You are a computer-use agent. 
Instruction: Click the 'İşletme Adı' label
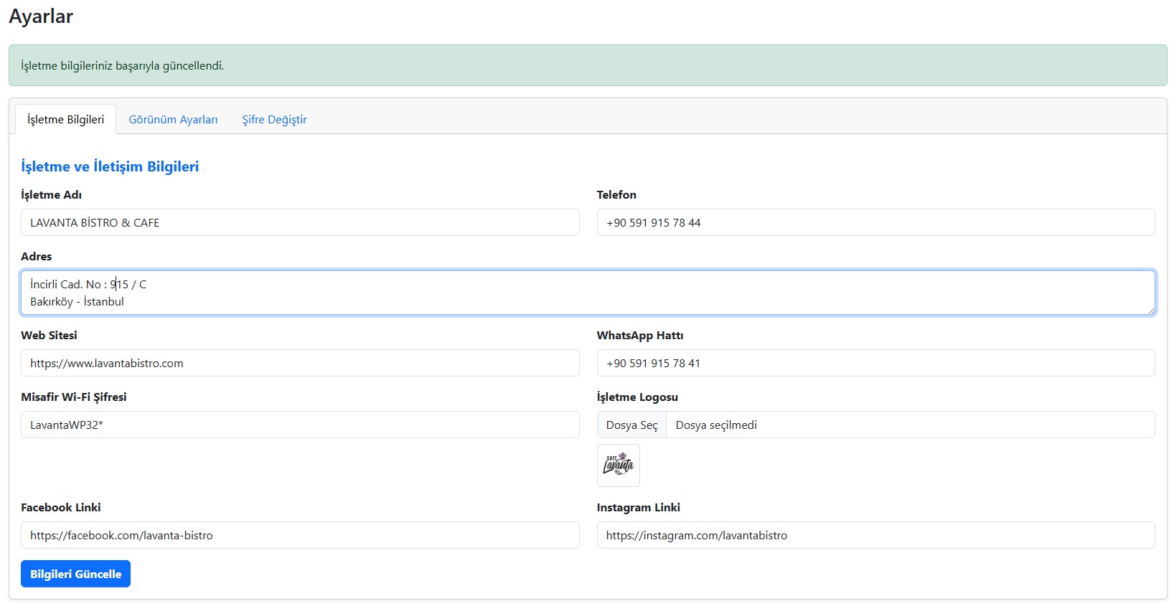[51, 194]
